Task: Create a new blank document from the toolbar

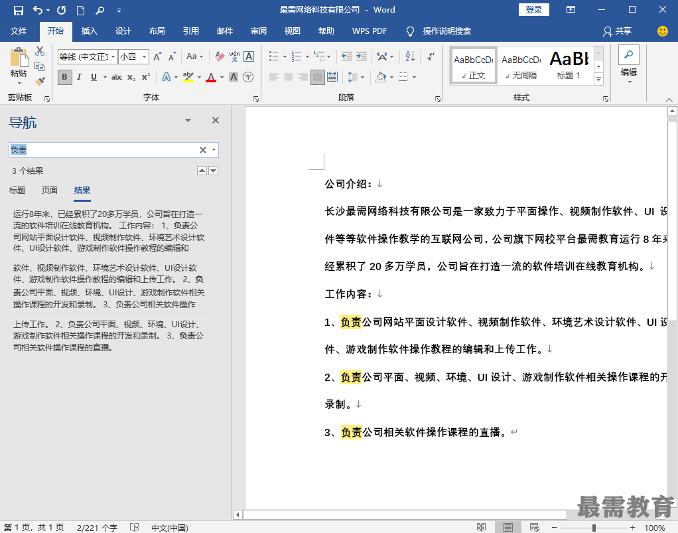Action: [80, 10]
